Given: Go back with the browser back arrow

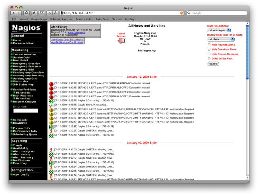Looking at the screenshot, I should pyautogui.click(x=13, y=13).
